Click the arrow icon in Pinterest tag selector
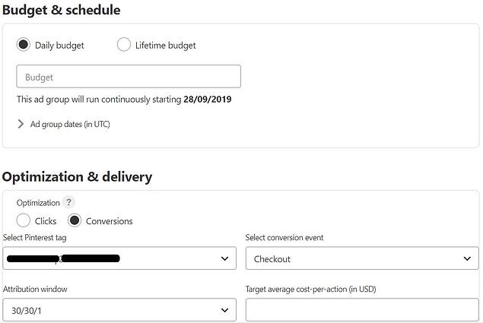The width and height of the screenshot is (483, 323). pyautogui.click(x=224, y=259)
